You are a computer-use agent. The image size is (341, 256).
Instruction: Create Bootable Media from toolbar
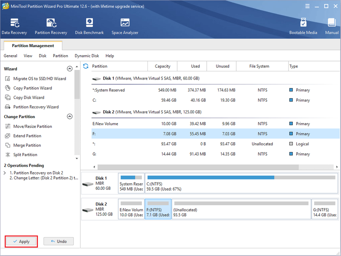[x=303, y=26]
